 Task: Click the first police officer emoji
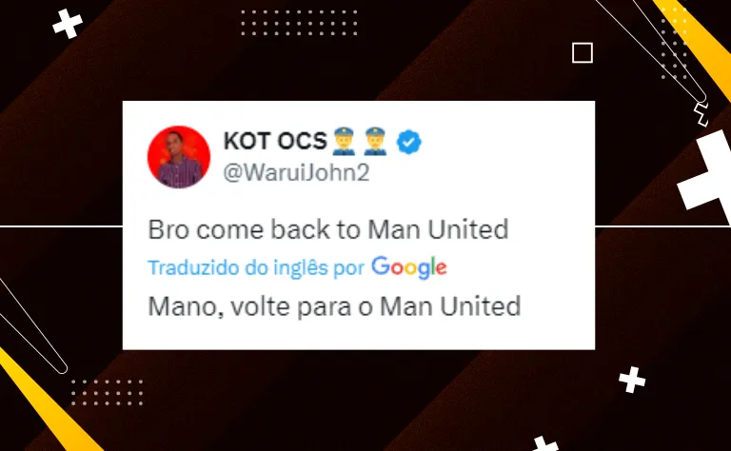pos(344,142)
